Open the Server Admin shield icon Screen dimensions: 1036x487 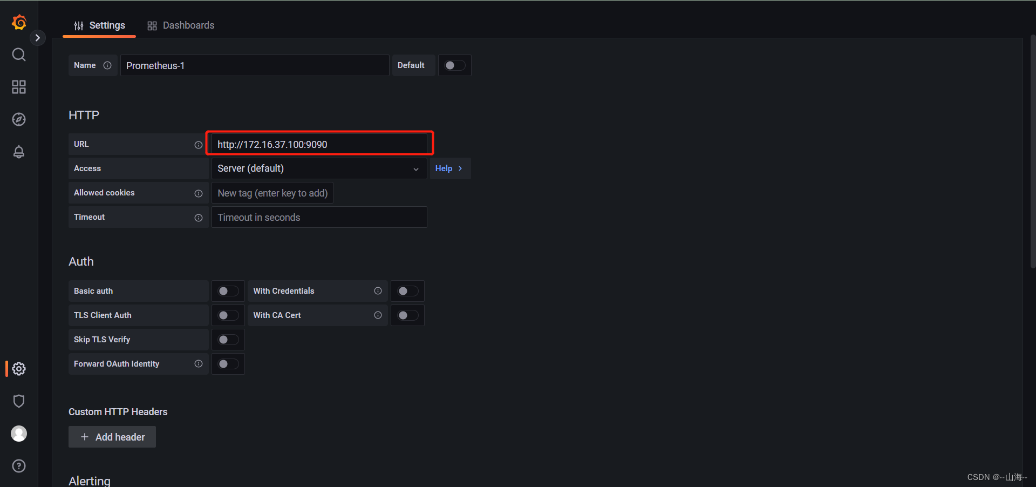[19, 401]
